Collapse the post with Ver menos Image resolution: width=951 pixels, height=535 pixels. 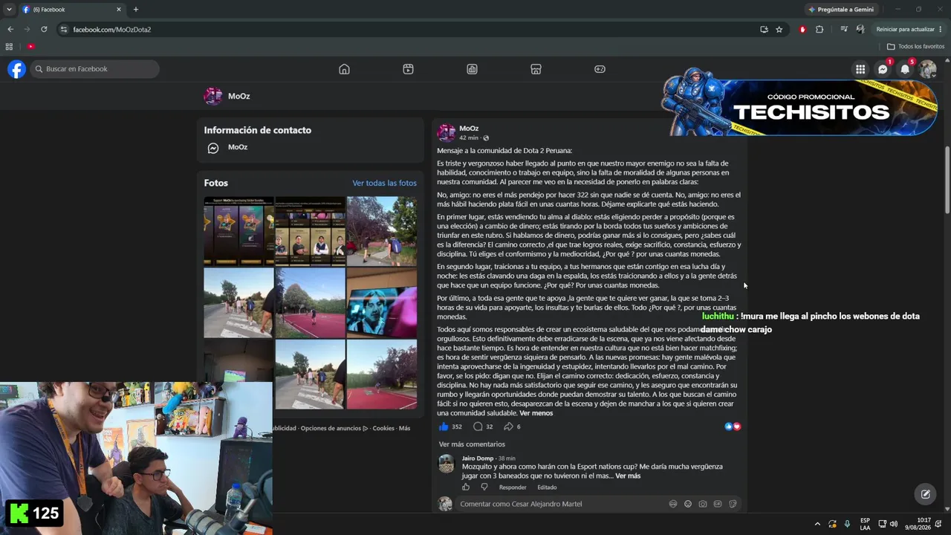click(x=536, y=413)
